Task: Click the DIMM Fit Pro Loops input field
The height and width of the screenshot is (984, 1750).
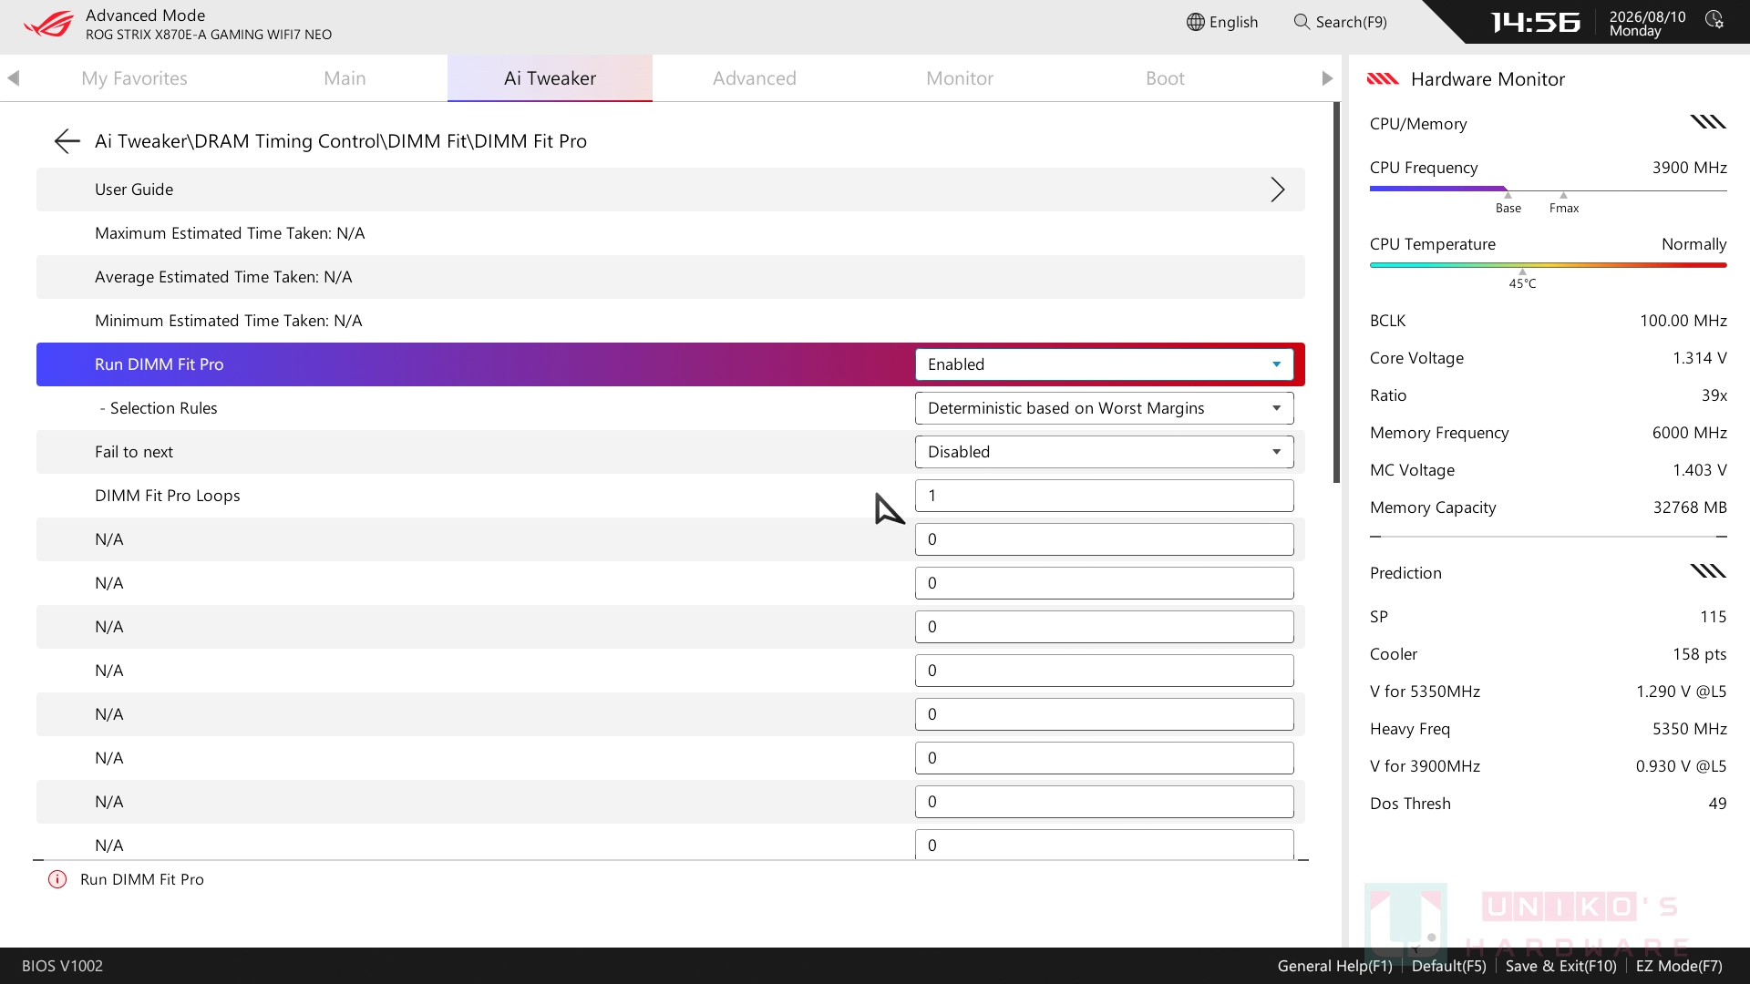Action: pyautogui.click(x=1104, y=496)
